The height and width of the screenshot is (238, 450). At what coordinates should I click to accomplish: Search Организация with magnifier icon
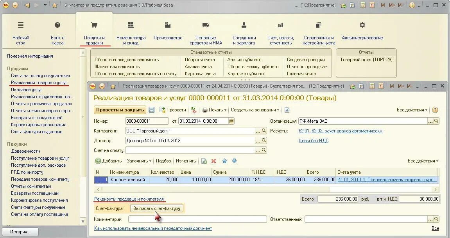coord(436,121)
